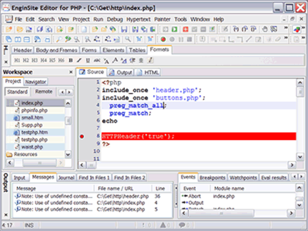The width and height of the screenshot is (308, 231).
Task: Reveal more tabs with right arrow after Eval results
Action: click(301, 177)
